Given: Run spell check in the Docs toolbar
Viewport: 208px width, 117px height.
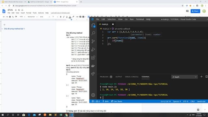Looking at the screenshot, I should point(13,17).
